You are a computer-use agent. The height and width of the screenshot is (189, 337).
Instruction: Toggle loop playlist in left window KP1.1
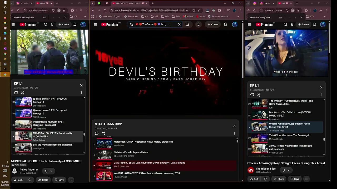click(x=16, y=93)
